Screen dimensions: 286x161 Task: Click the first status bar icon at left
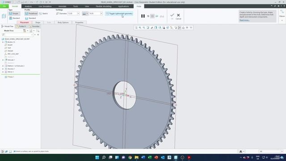point(3,152)
